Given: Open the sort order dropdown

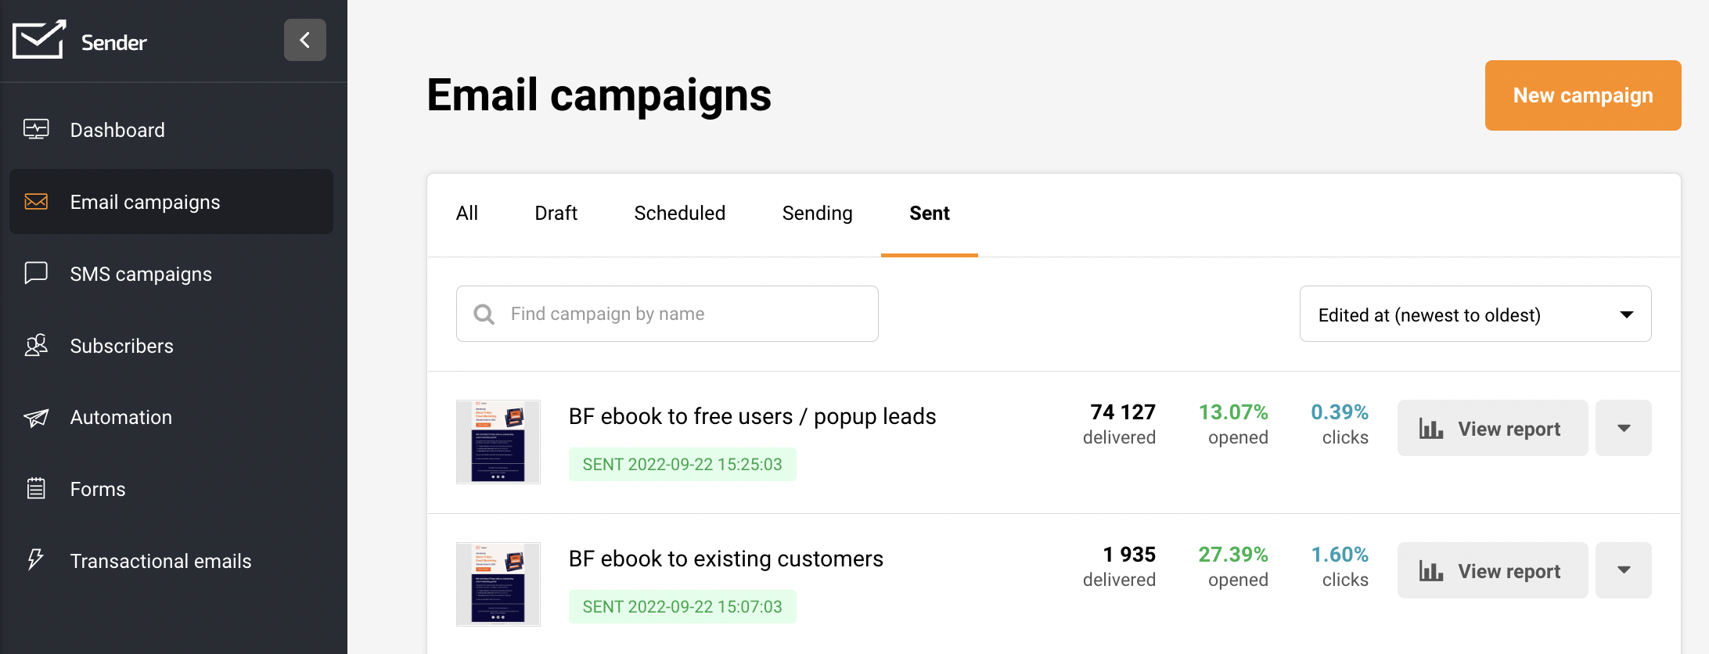Looking at the screenshot, I should pyautogui.click(x=1475, y=314).
